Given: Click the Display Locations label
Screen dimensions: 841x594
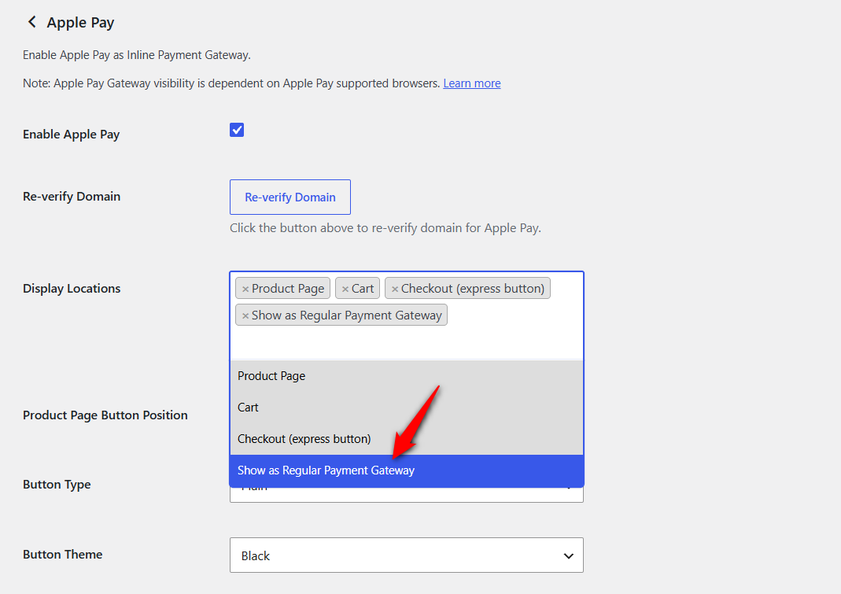Looking at the screenshot, I should click(x=72, y=289).
